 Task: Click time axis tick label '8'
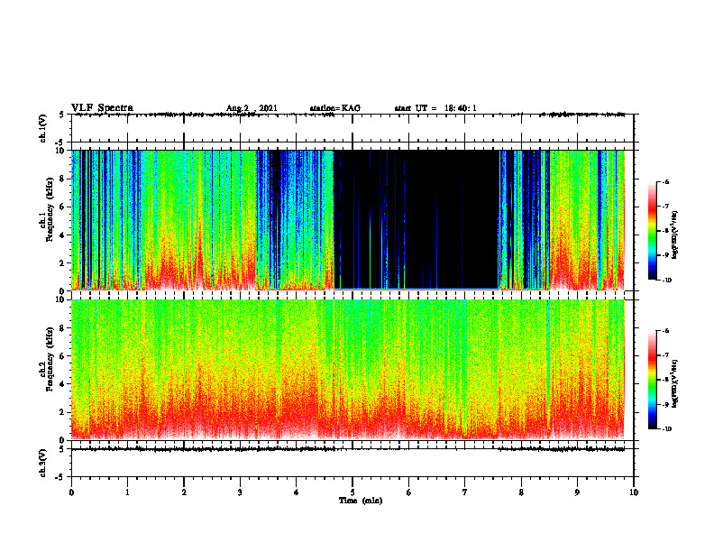click(521, 492)
